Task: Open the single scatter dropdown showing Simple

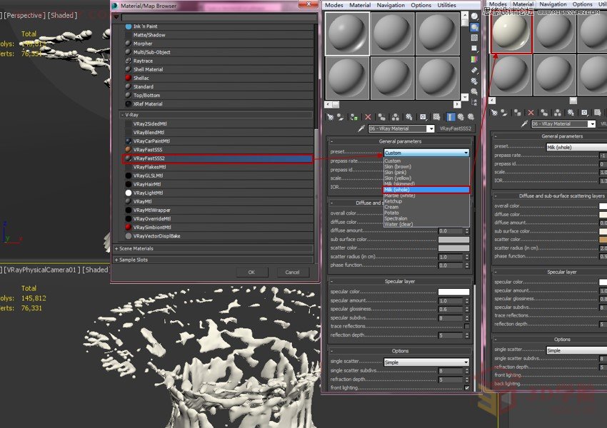Action: (x=427, y=362)
